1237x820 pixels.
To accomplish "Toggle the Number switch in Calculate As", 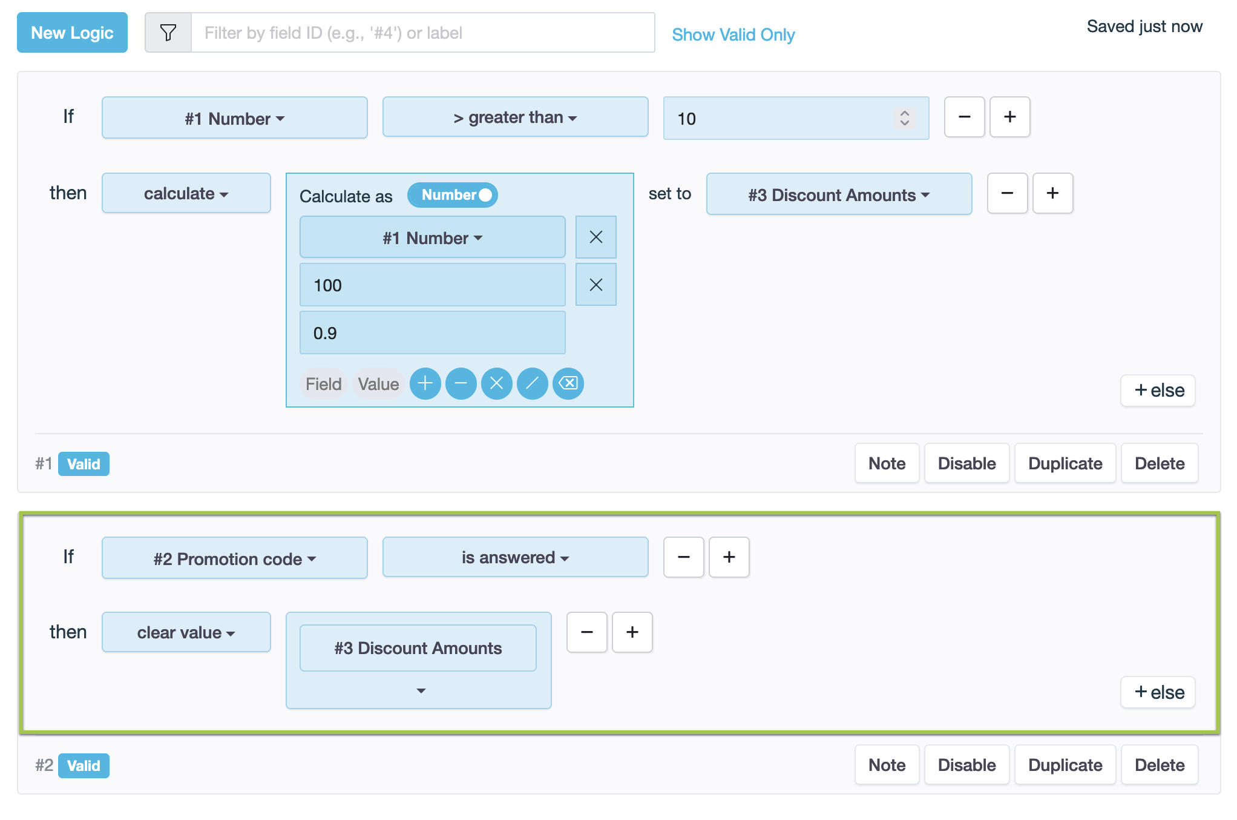I will click(x=454, y=194).
